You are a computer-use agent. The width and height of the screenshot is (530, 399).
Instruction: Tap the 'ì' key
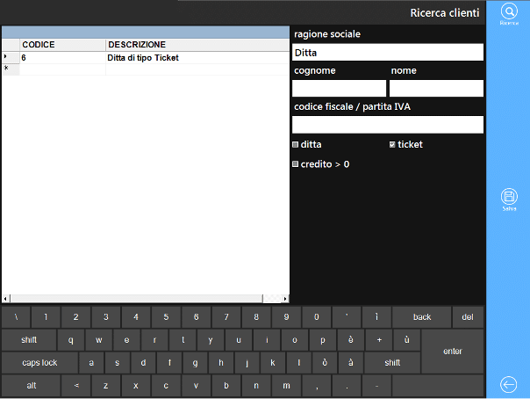[x=376, y=316]
